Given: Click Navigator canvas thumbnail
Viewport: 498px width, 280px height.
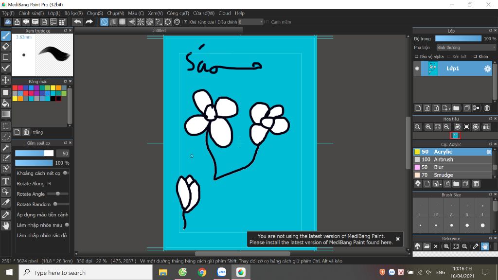Looking at the screenshot, I should [x=455, y=135].
